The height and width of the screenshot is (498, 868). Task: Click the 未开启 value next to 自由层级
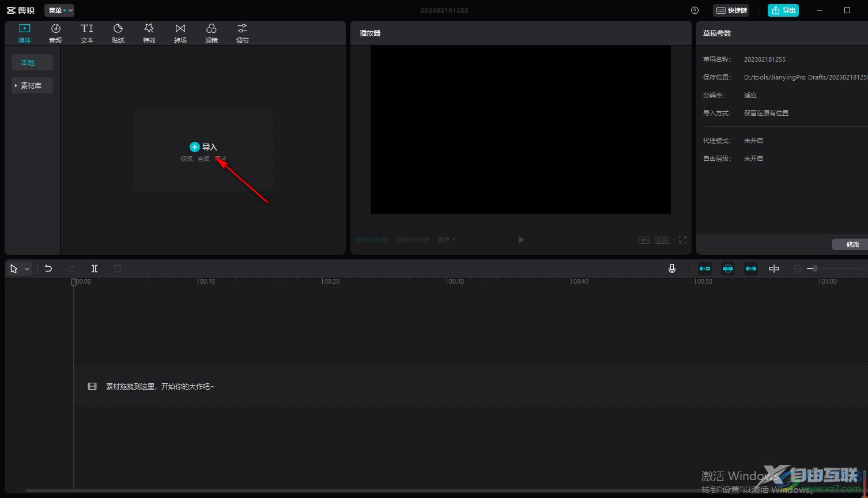pyautogui.click(x=753, y=159)
